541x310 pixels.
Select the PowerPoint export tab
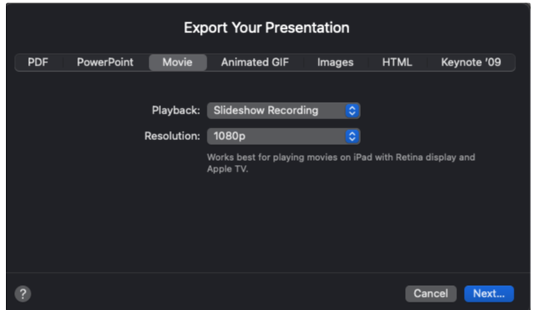pos(105,62)
